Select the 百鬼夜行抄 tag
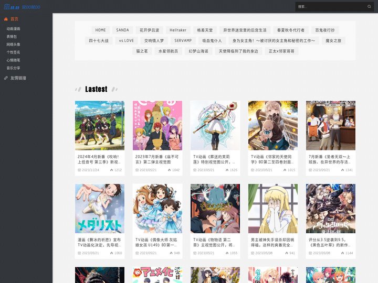The image size is (378, 283). pyautogui.click(x=325, y=30)
